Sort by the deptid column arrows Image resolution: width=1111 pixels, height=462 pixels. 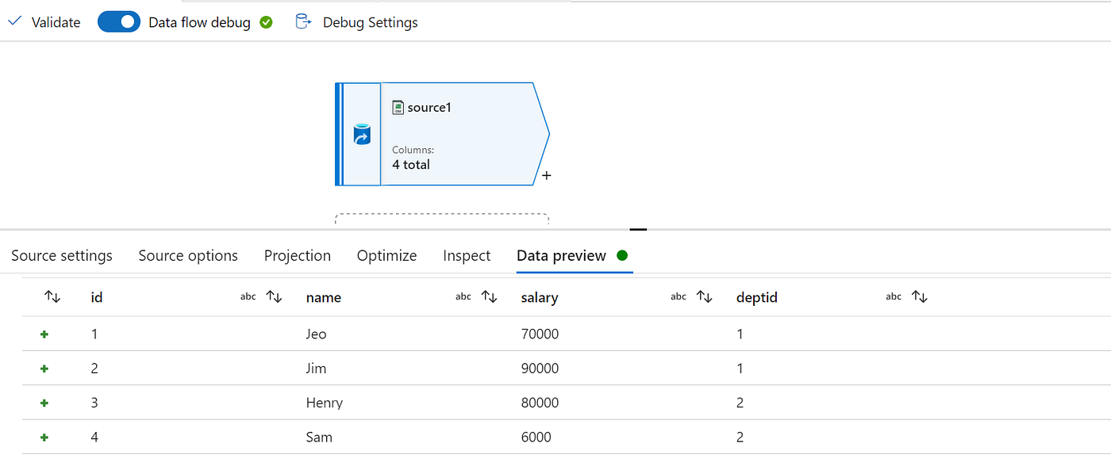(x=920, y=297)
